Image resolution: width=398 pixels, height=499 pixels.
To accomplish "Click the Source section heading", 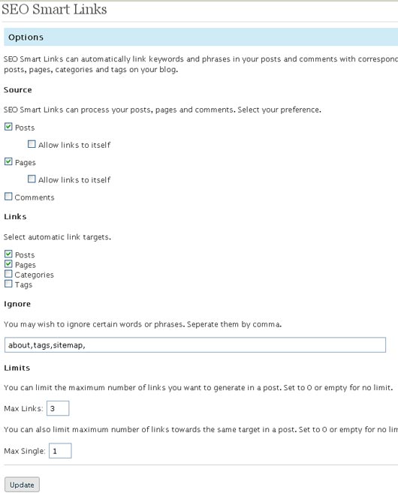I will pyautogui.click(x=18, y=90).
